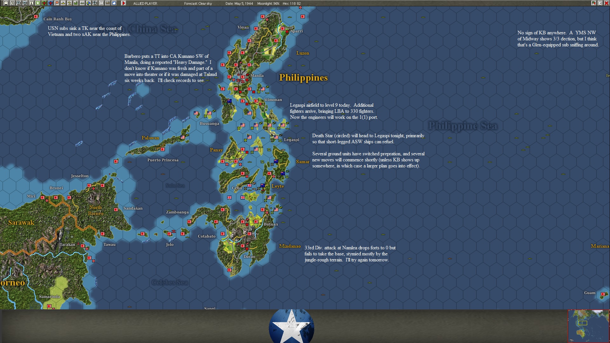Click red airplane on green background
The image size is (610, 343).
[x=44, y=3]
